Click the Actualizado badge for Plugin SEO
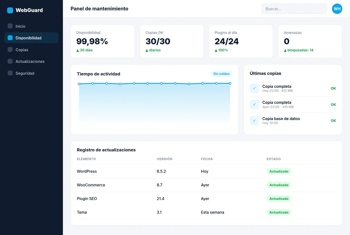Image resolution: width=350 pixels, height=235 pixels. tap(279, 199)
